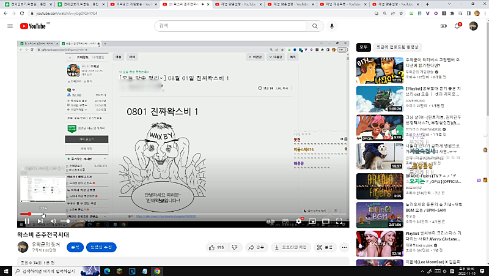Click the 동영상 수정 button
The width and height of the screenshot is (489, 276).
(101, 247)
